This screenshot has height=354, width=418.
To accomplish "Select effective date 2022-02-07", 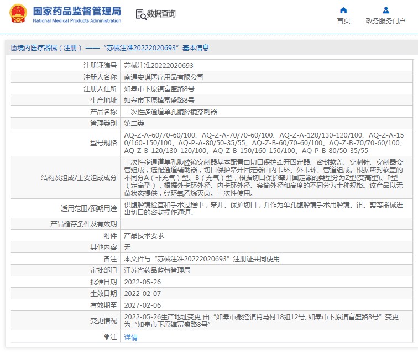I will pyautogui.click(x=143, y=294).
